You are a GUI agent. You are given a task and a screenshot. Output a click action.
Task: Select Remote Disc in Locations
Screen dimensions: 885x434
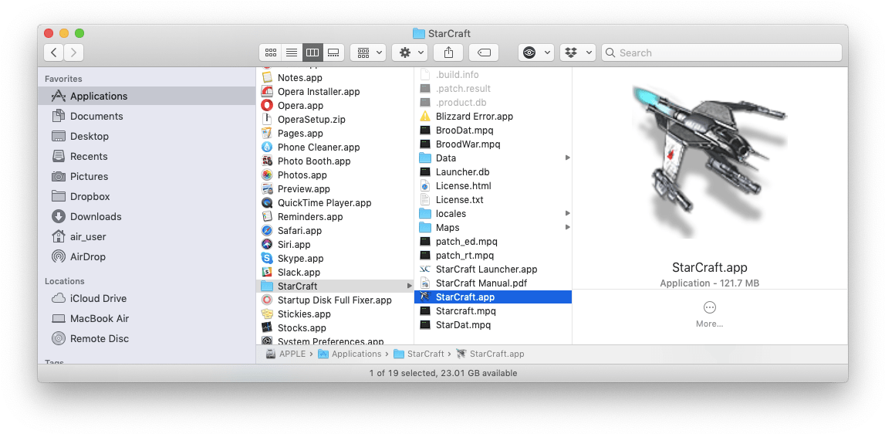click(x=147, y=338)
